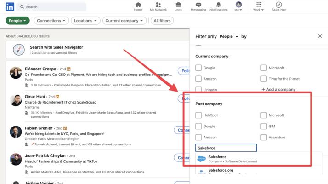This screenshot has width=328, height=184.
Task: Click the Salesforce past company text field
Action: pos(226,148)
